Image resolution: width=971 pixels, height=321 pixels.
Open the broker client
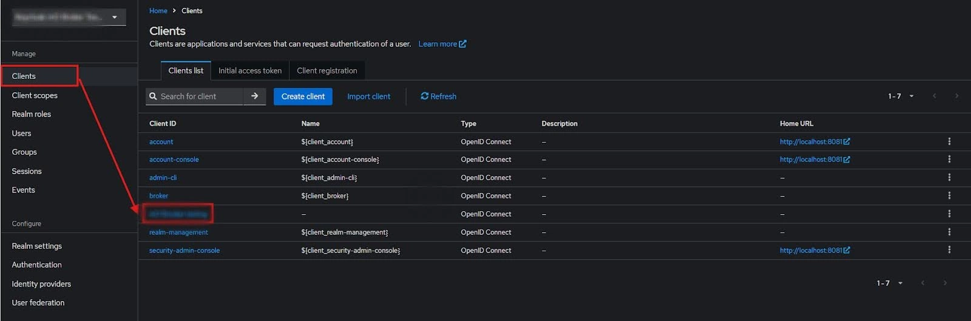coord(158,195)
